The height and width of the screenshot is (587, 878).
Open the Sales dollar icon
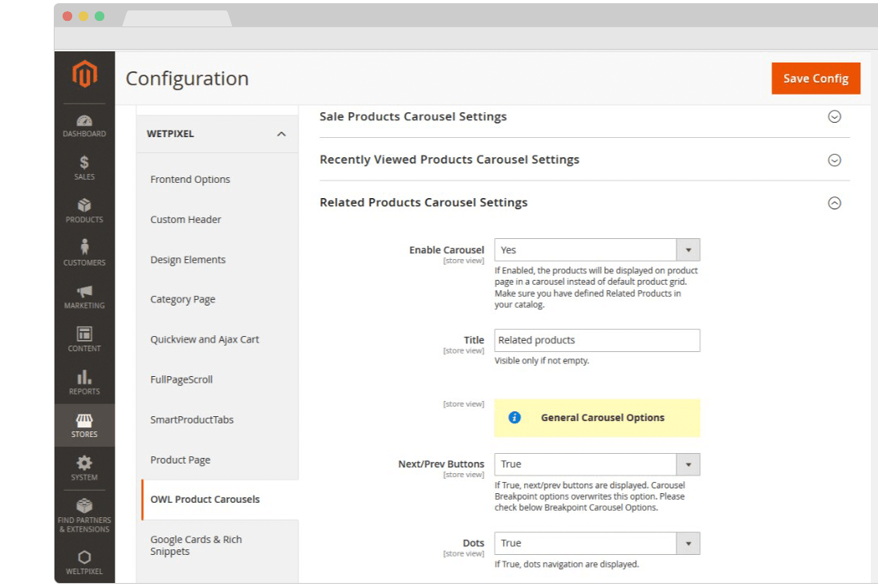[x=84, y=163]
